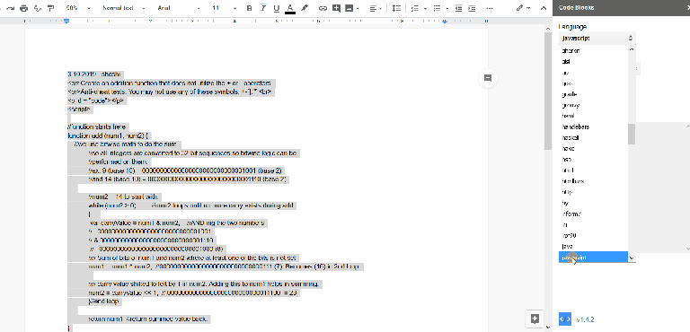Viewport: 690px width, 332px height.
Task: Show more toolbar options ellipsis
Action: click(490, 8)
